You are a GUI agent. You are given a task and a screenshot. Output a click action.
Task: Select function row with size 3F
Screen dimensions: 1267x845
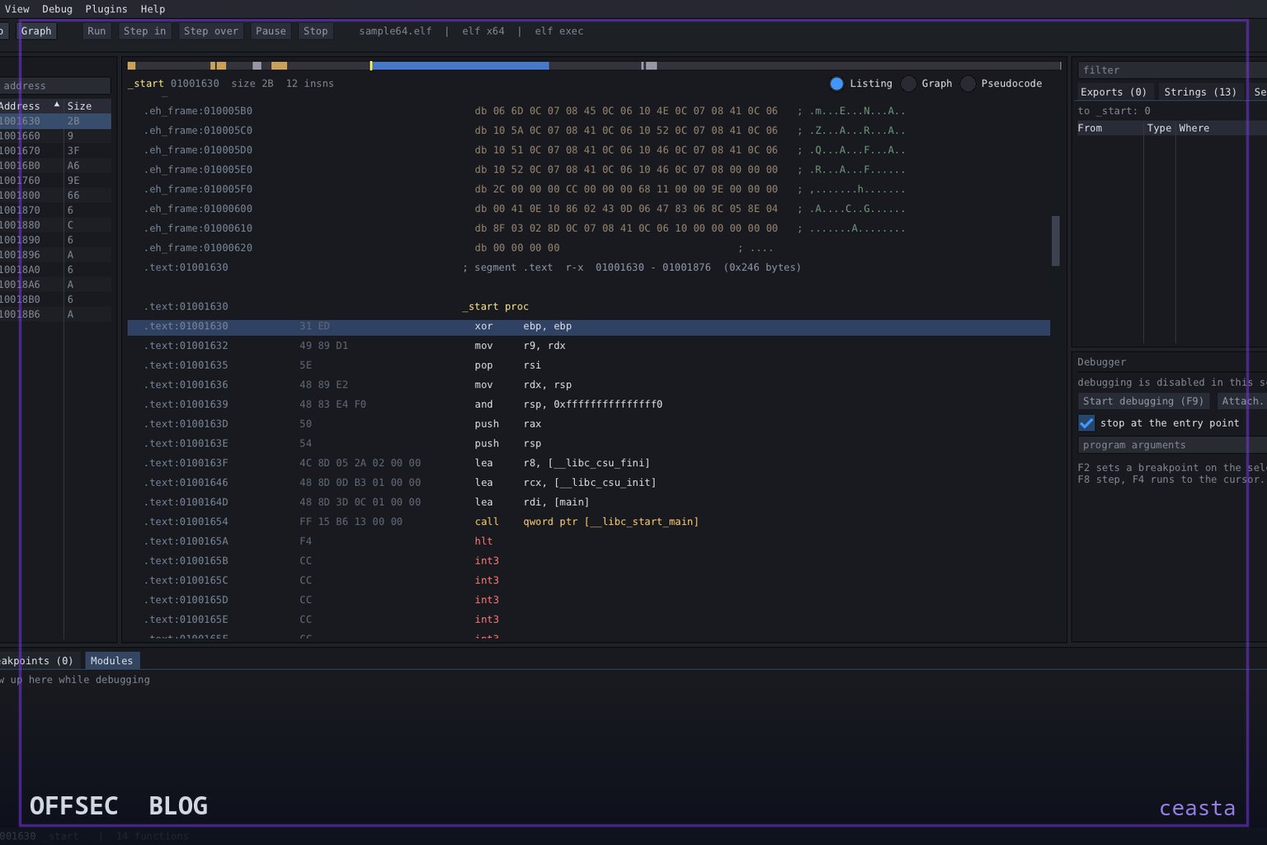(54, 151)
